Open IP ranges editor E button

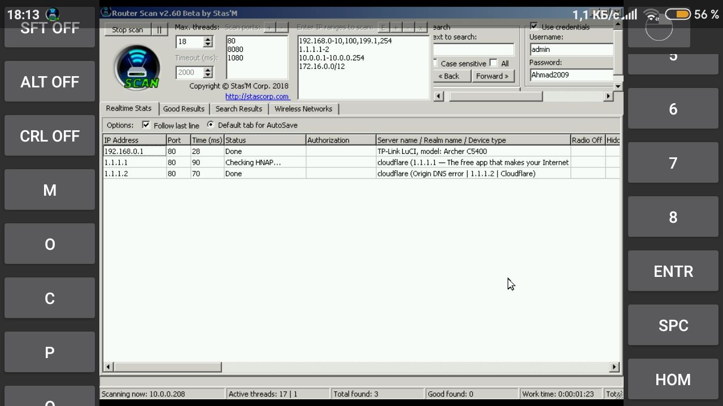tap(384, 27)
